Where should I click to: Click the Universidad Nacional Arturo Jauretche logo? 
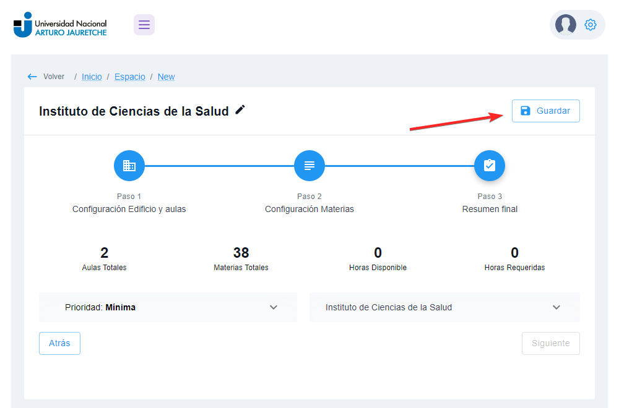point(60,25)
